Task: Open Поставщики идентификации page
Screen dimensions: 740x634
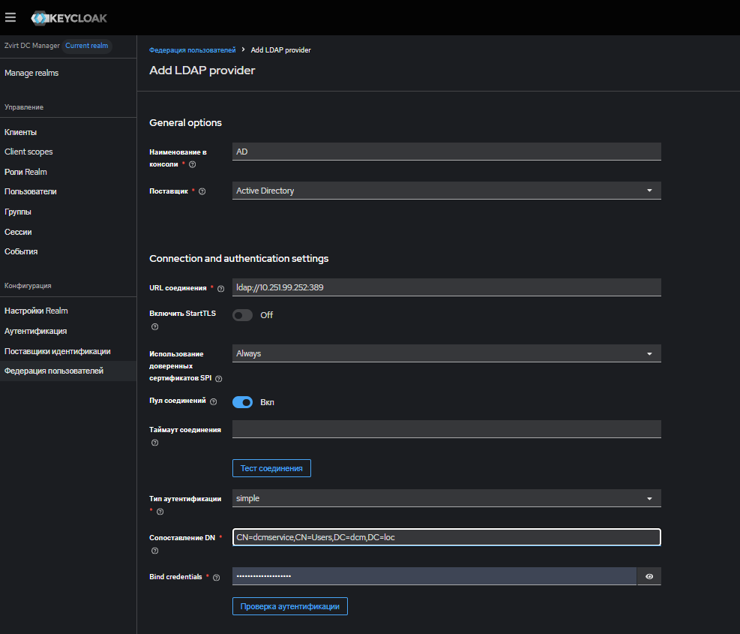Action: 58,351
